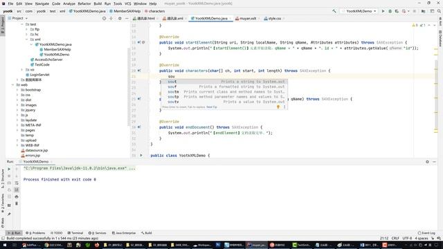The image size is (443, 249).
Task: Expand the WEB-INF folder in project tree
Action: [x=17, y=145]
